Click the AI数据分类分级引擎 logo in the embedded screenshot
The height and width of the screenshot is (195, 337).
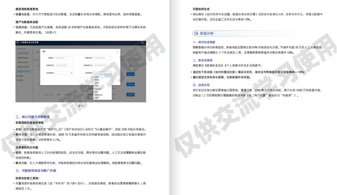(18, 42)
